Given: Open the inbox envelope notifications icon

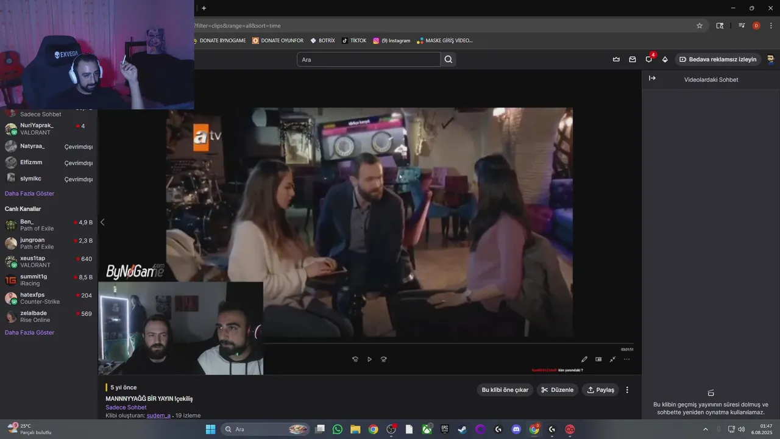Looking at the screenshot, I should [x=633, y=59].
